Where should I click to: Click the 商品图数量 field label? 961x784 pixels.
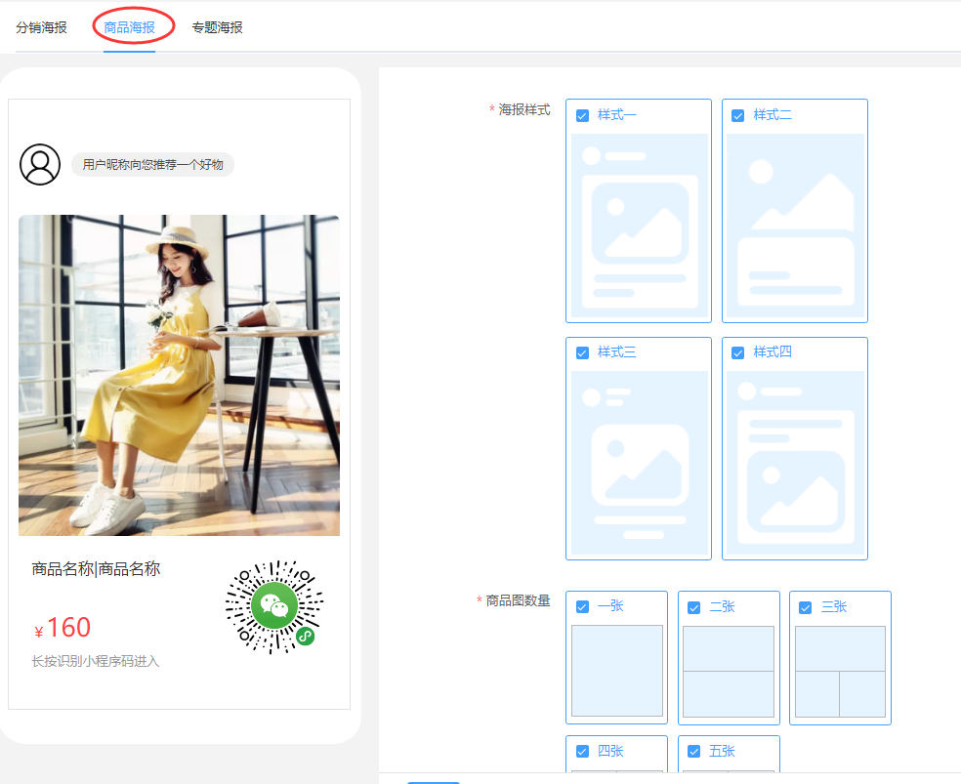coord(518,600)
